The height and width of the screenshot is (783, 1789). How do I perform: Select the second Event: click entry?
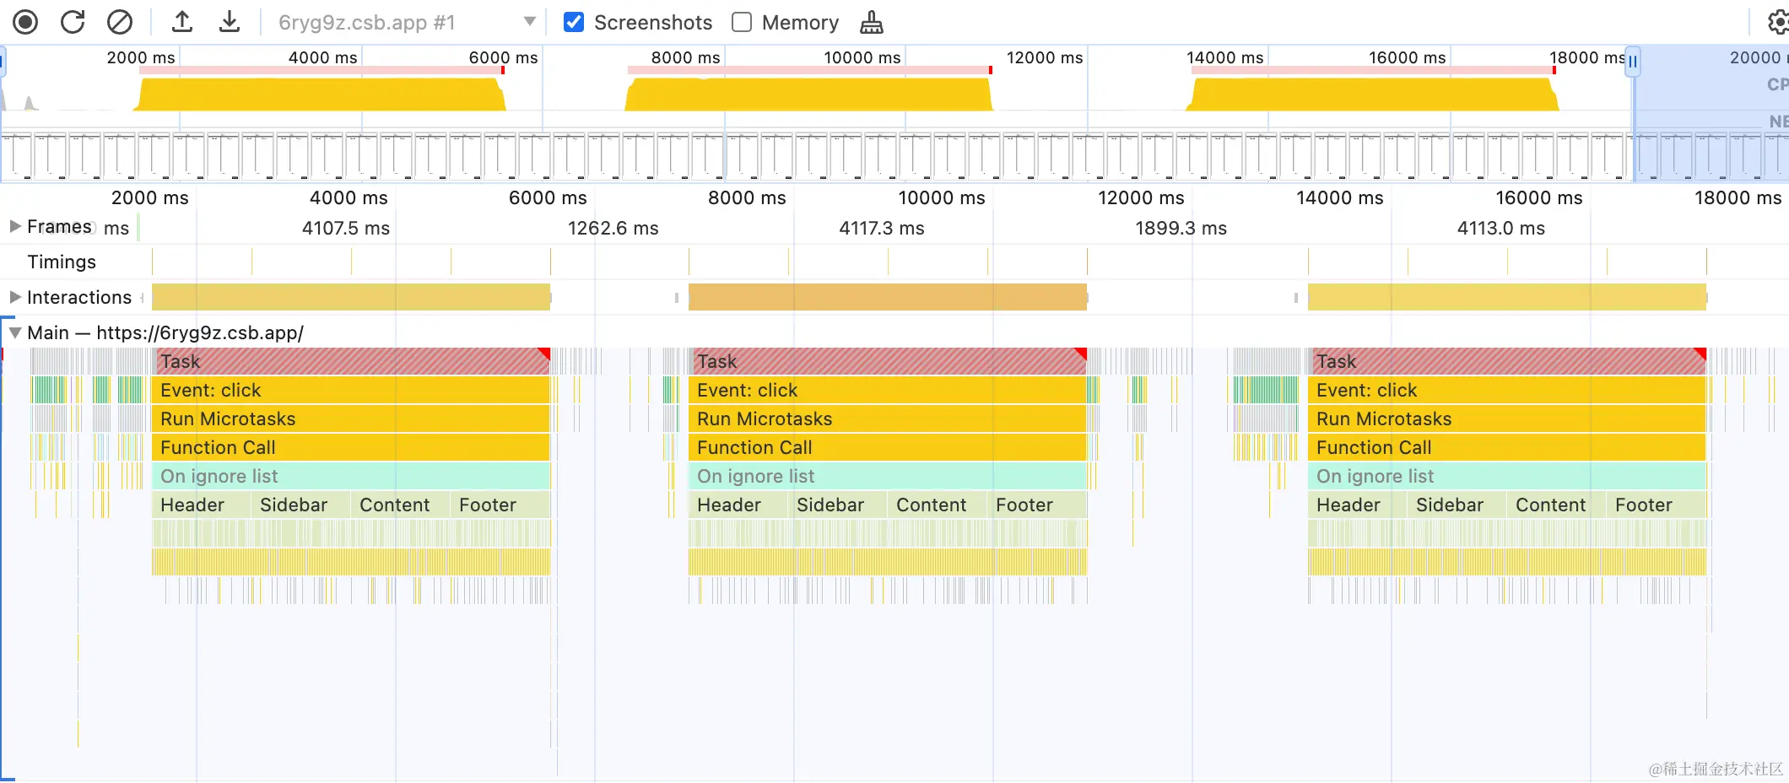click(x=886, y=390)
